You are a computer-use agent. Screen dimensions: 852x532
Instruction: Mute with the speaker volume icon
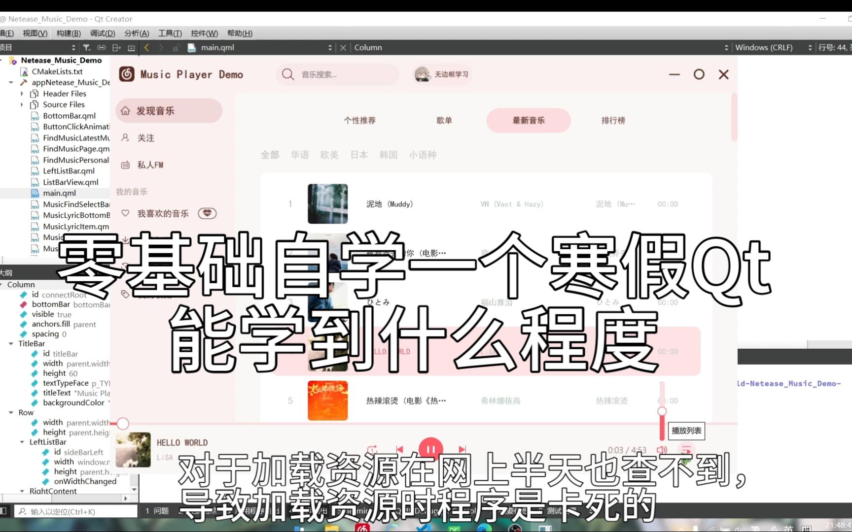[x=662, y=450]
